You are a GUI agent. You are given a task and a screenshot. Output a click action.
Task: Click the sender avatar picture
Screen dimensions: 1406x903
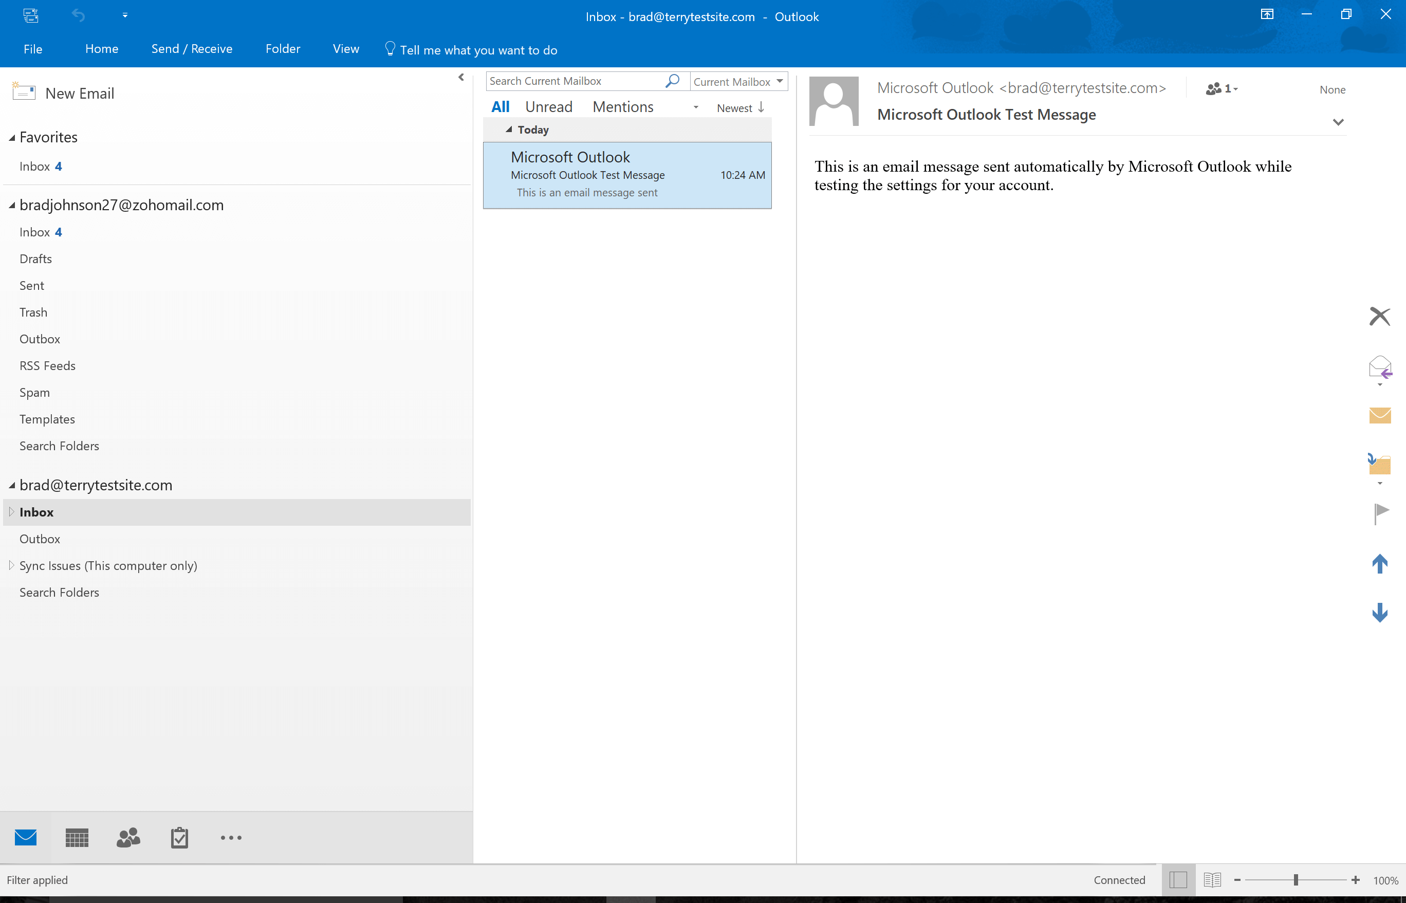point(834,101)
